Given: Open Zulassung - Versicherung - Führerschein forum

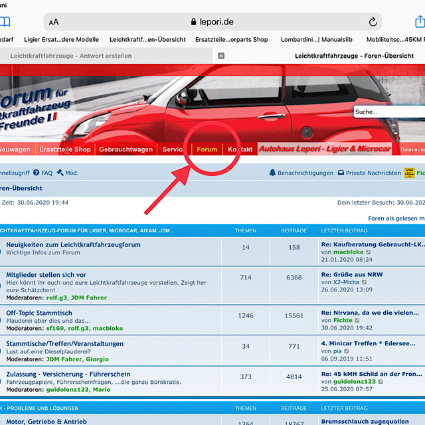Looking at the screenshot, I should point(68,374).
